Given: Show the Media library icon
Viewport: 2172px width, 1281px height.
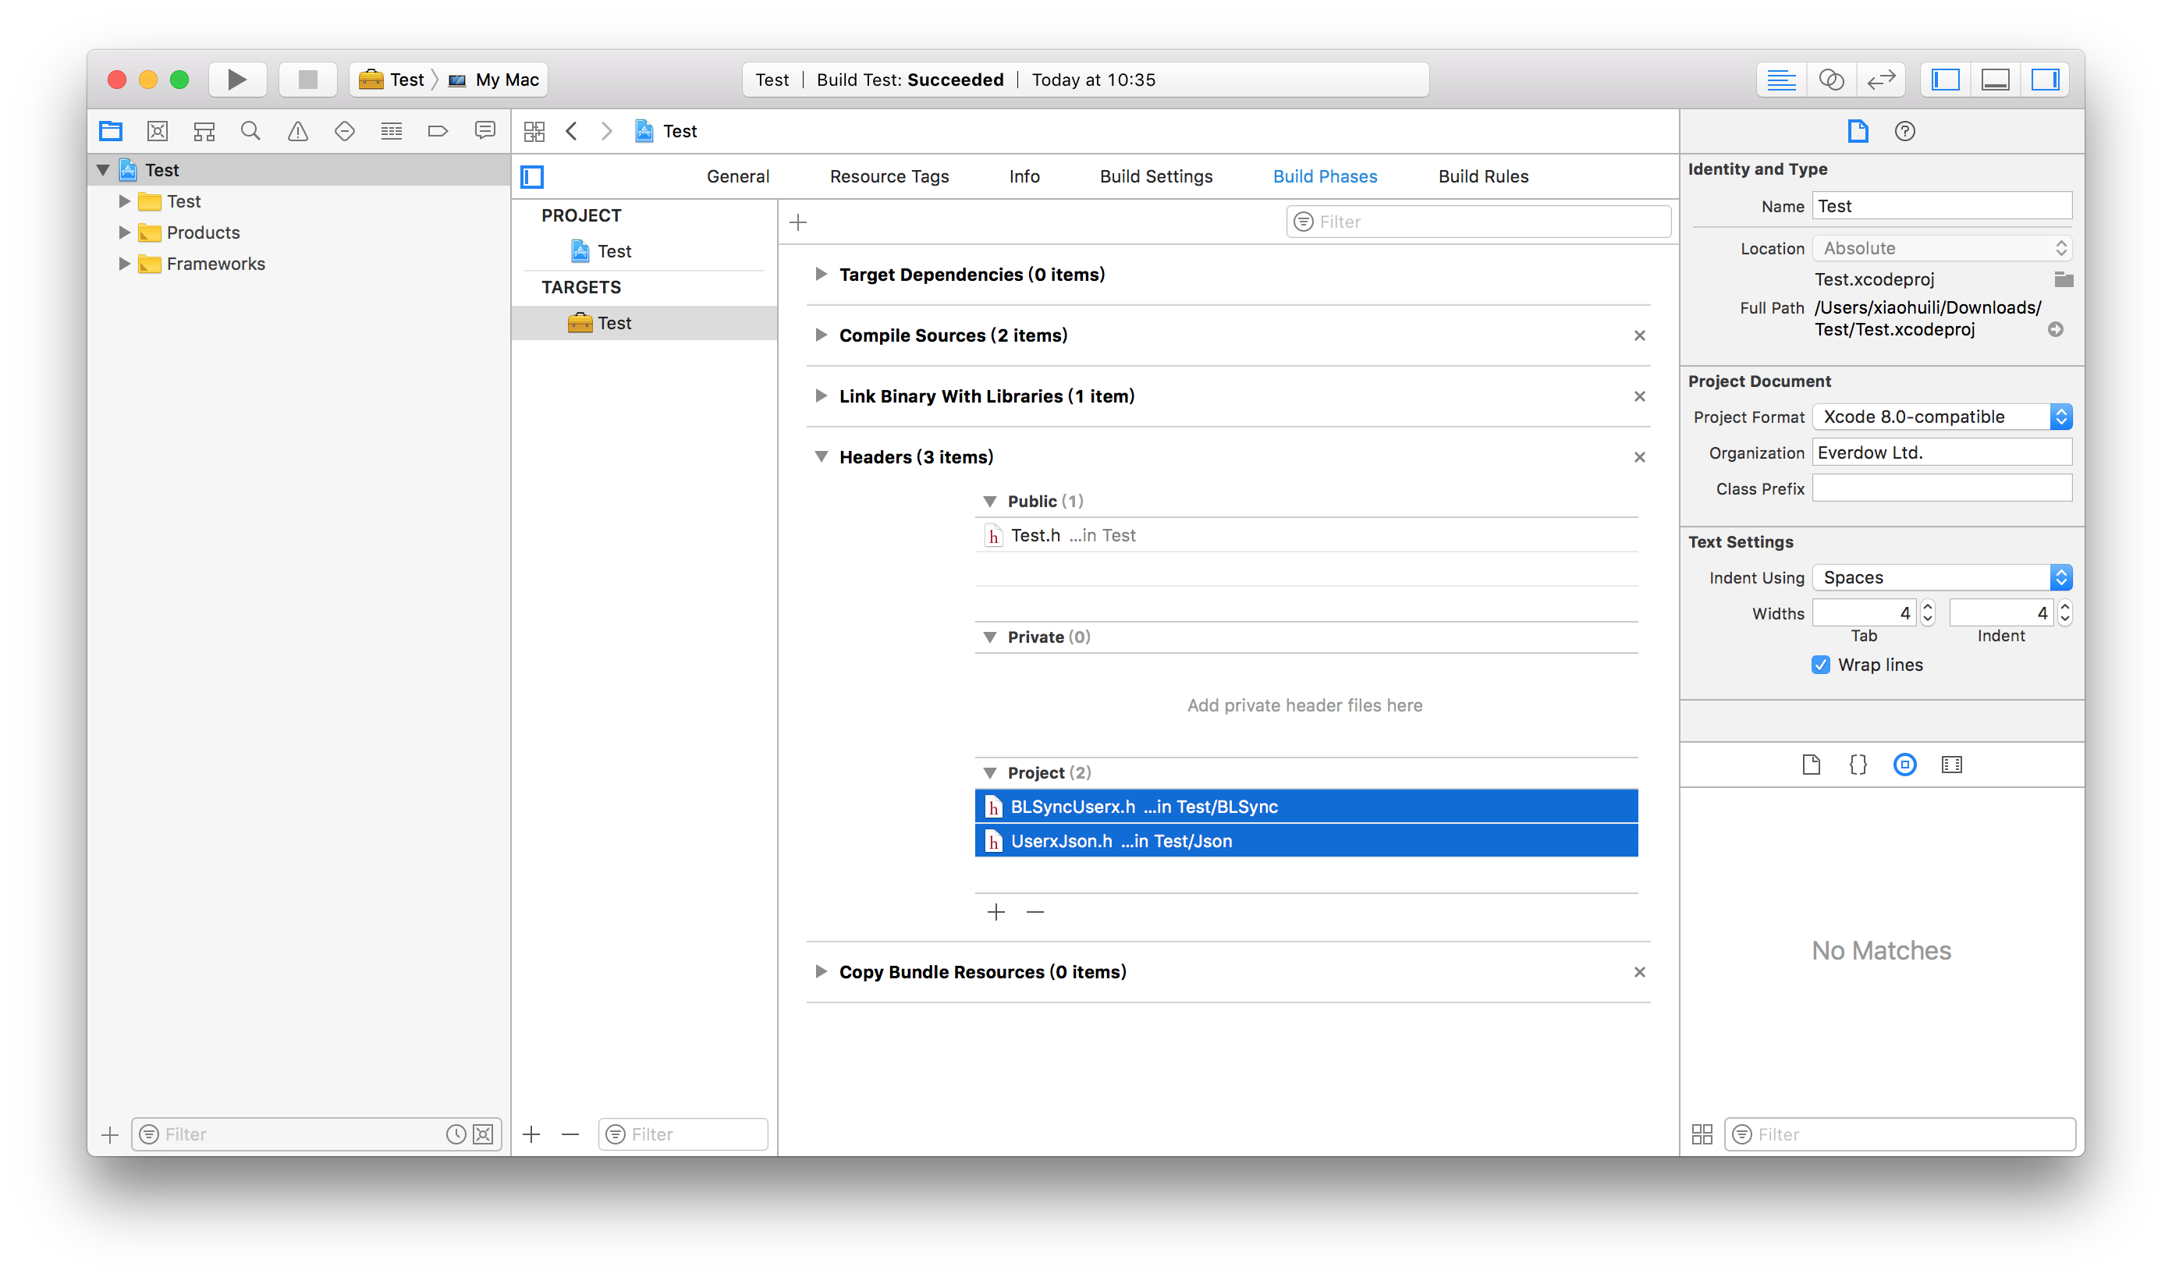Looking at the screenshot, I should [1952, 765].
